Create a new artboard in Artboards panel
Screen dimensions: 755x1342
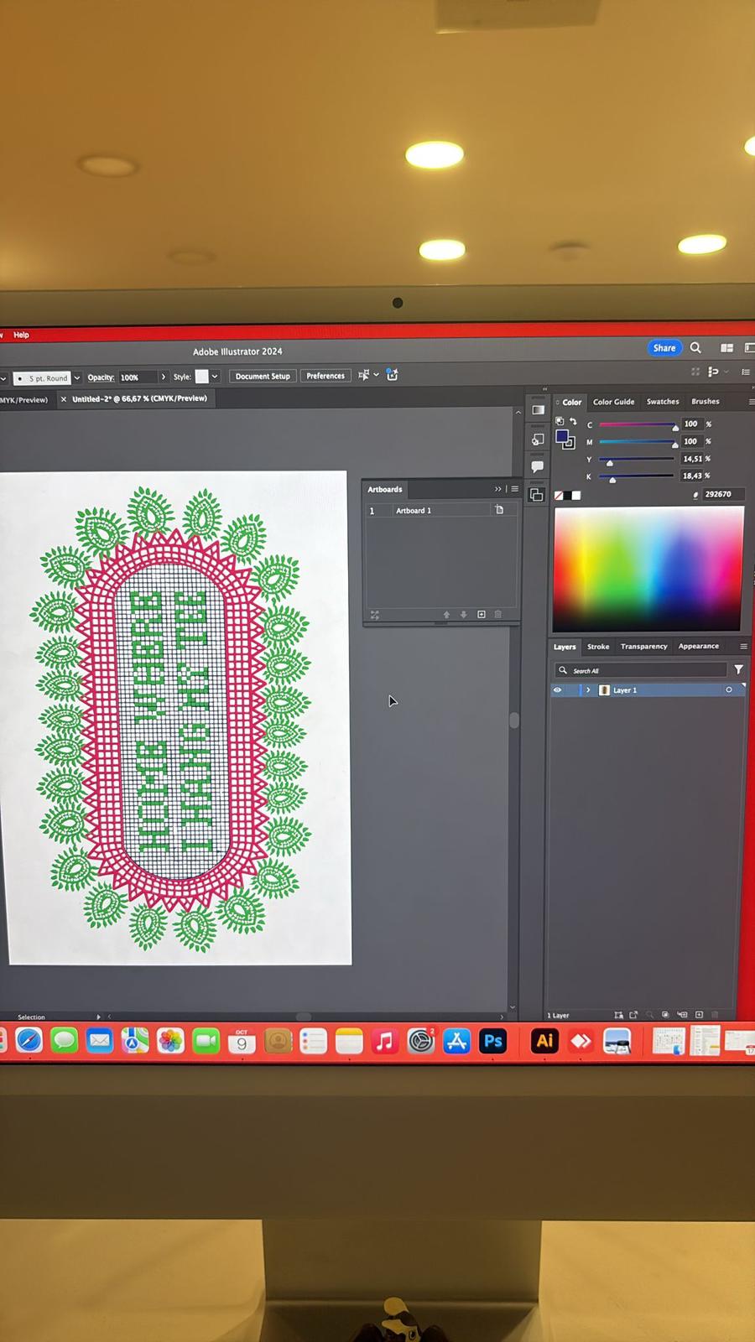coord(482,615)
